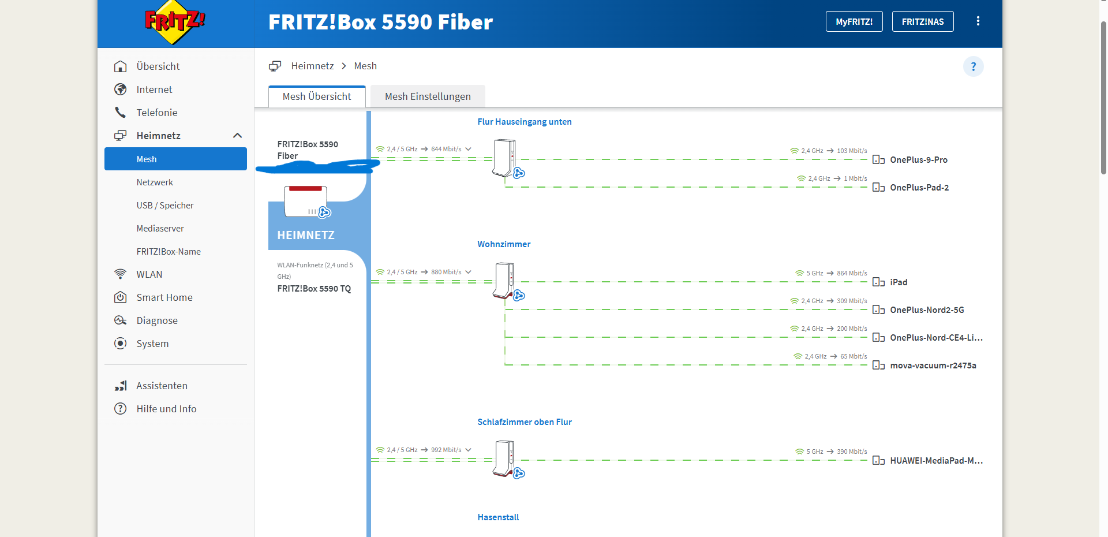The width and height of the screenshot is (1108, 537).
Task: Click the HEIMNETZ label panel
Action: [x=306, y=235]
